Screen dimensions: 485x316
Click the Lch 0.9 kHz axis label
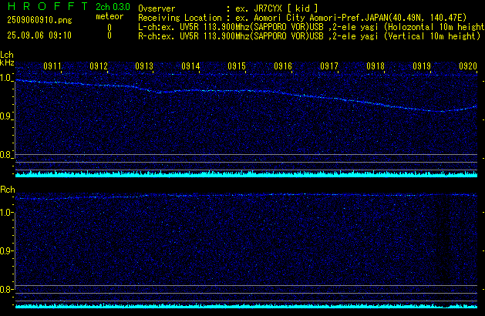[5, 116]
